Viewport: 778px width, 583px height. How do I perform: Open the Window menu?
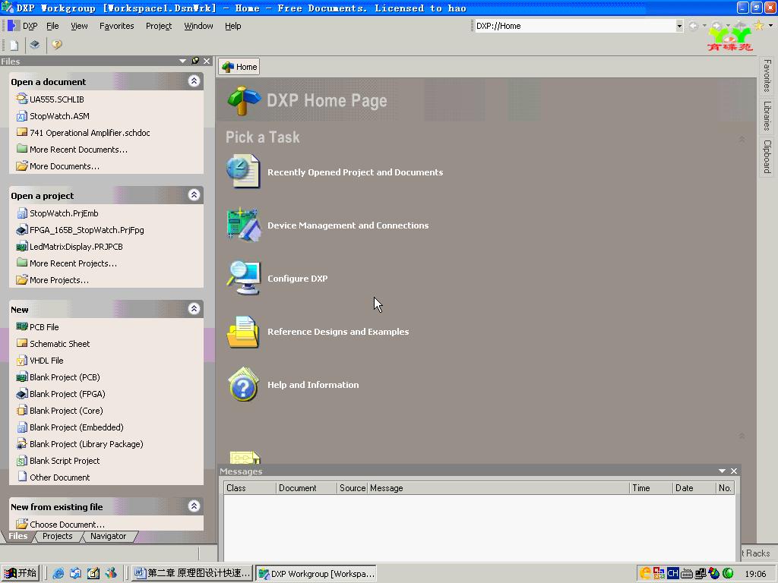coord(198,26)
